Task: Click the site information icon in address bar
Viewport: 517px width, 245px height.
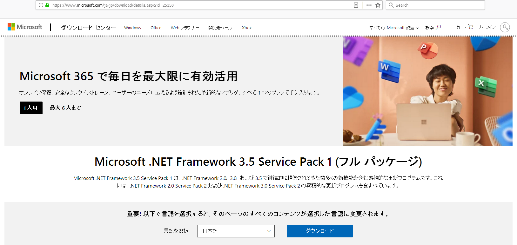Action: [x=41, y=5]
